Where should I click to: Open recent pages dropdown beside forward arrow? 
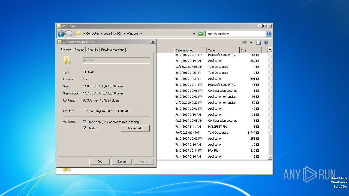click(x=74, y=34)
